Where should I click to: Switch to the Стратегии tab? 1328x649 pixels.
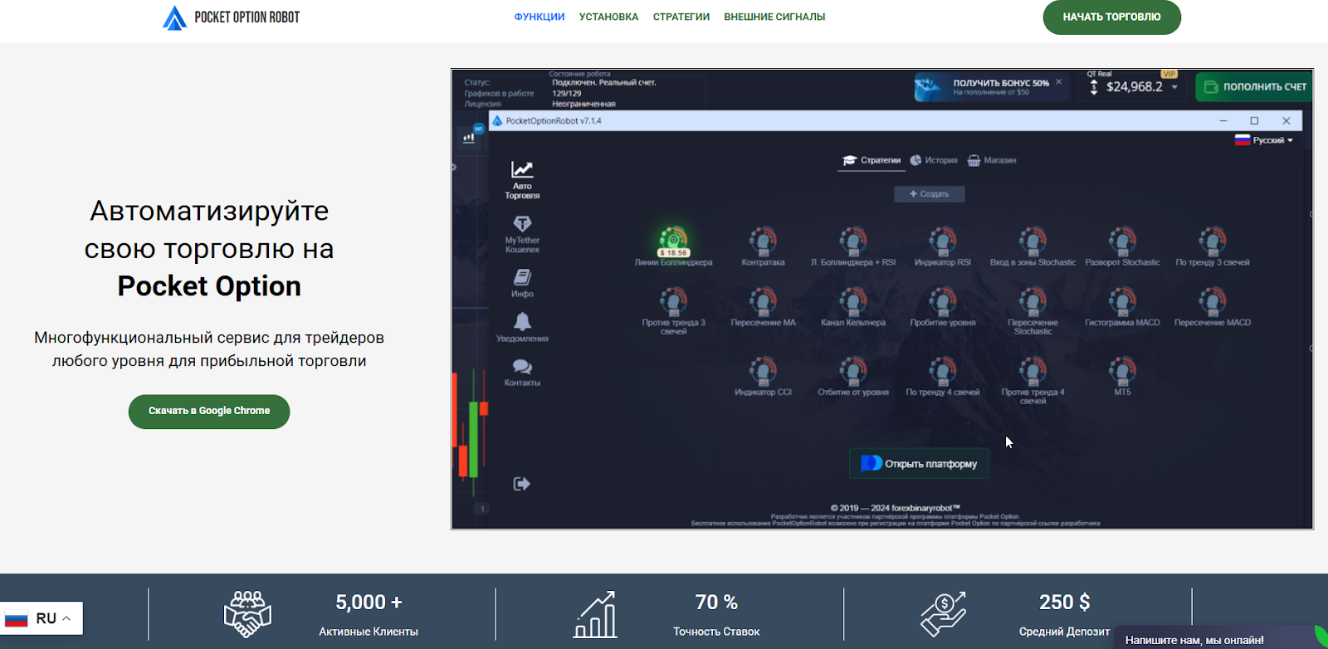(871, 160)
